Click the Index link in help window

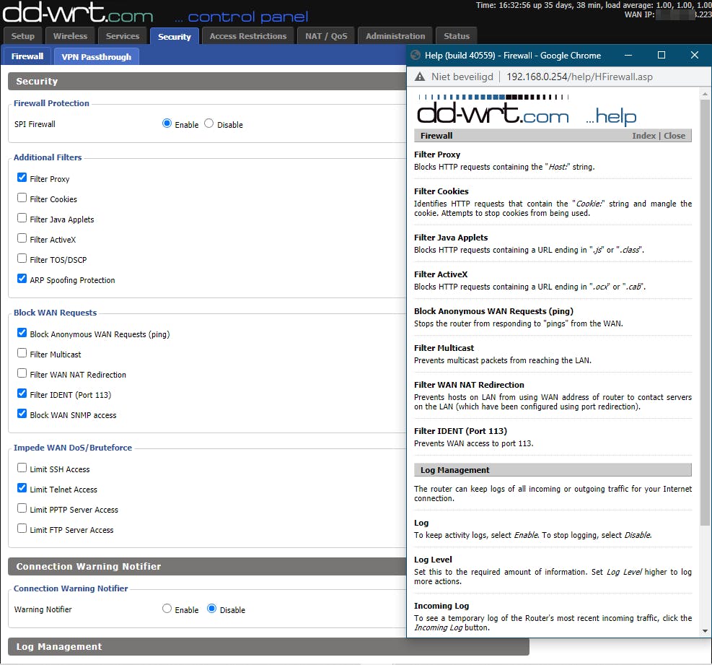point(643,136)
